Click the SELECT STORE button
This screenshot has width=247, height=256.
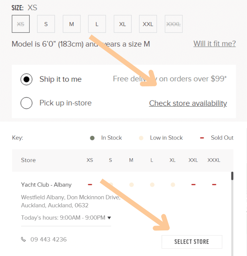192,242
